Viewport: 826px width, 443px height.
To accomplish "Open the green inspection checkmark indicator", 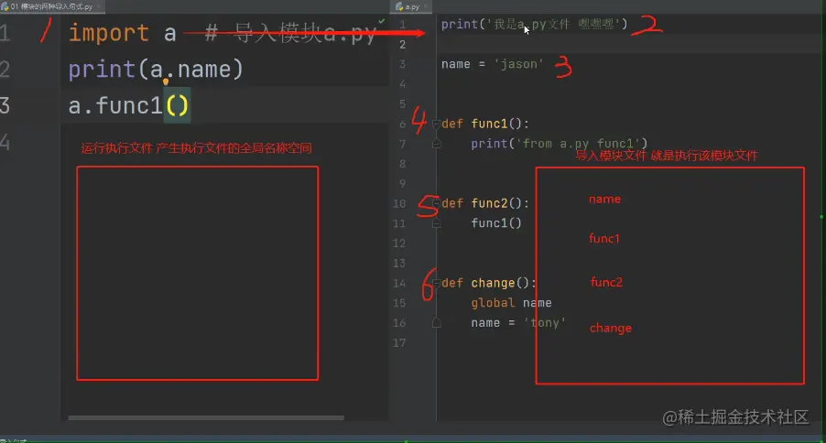I will tap(381, 21).
